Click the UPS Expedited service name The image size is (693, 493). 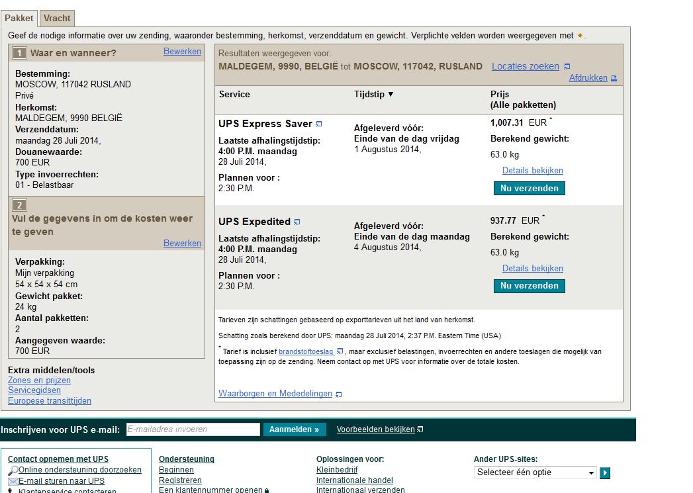pyautogui.click(x=254, y=222)
